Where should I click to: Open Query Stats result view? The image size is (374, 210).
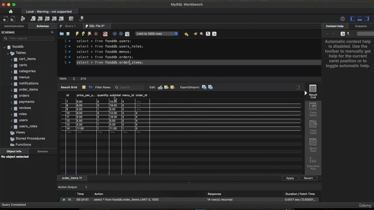click(313, 145)
